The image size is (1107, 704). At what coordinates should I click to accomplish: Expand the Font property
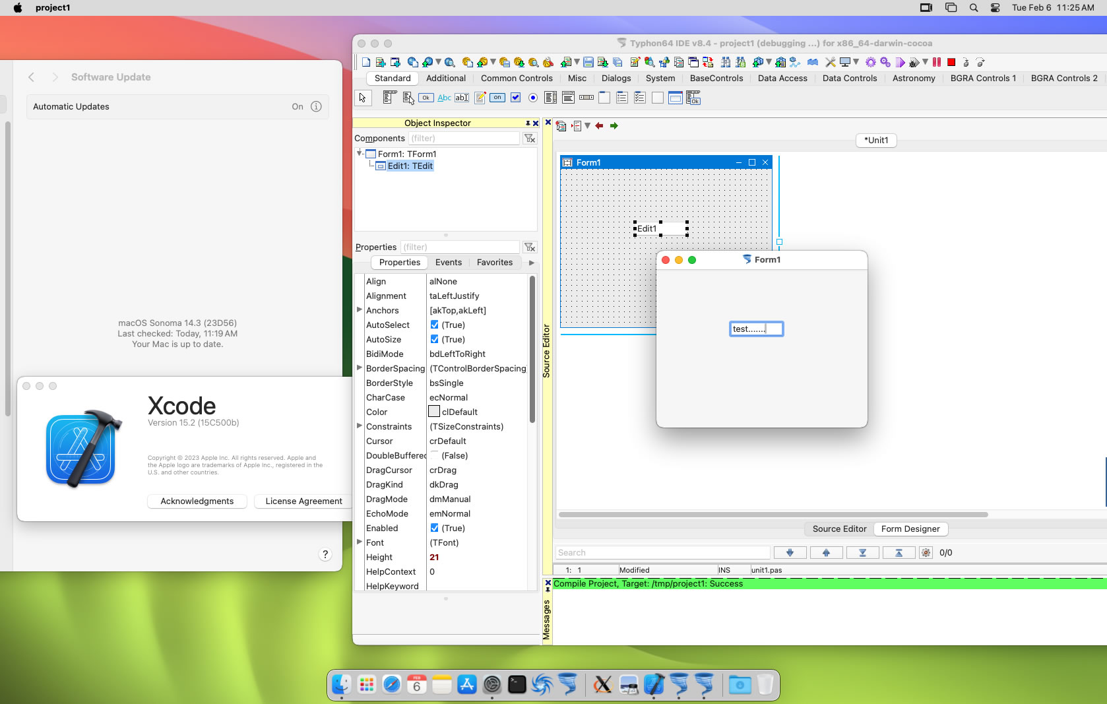tap(360, 542)
